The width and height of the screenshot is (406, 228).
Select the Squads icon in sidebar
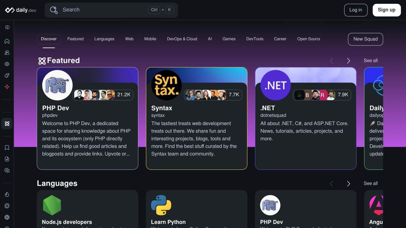[x=7, y=123]
